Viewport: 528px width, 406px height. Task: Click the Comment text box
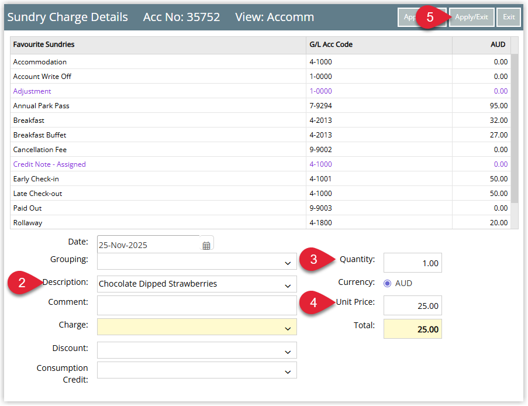pos(197,305)
